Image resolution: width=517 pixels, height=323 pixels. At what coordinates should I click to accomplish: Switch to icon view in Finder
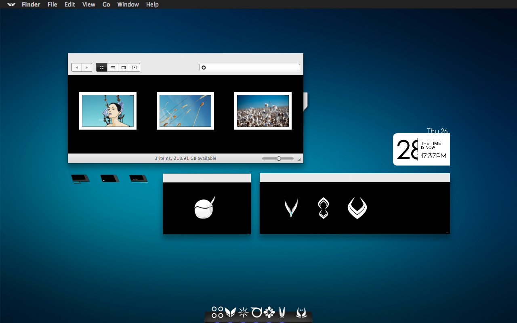102,67
